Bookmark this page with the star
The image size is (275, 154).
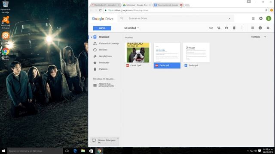pos(266,10)
